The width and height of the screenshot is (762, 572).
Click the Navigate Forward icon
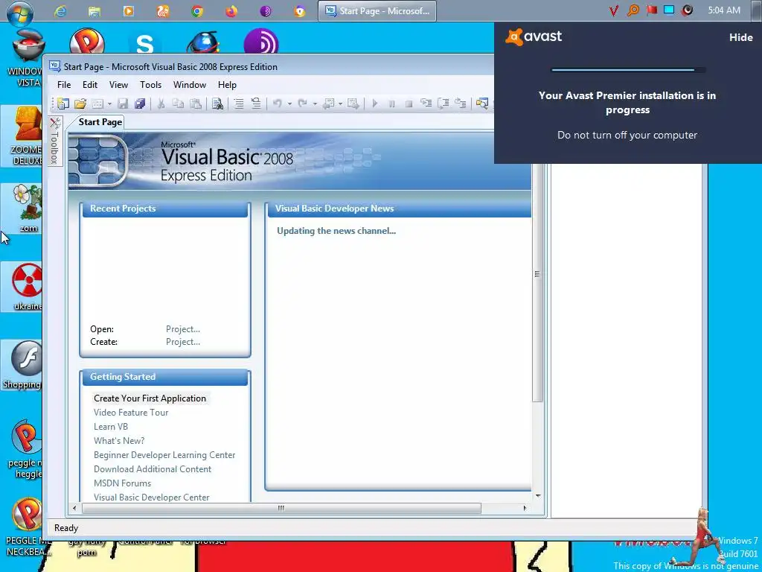click(x=353, y=104)
